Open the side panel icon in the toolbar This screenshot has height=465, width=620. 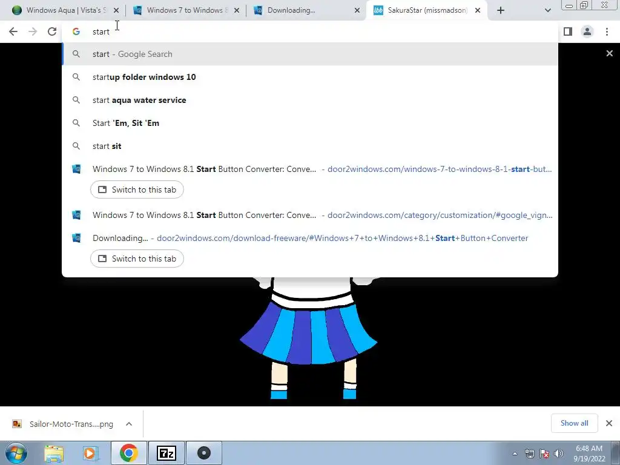click(568, 31)
